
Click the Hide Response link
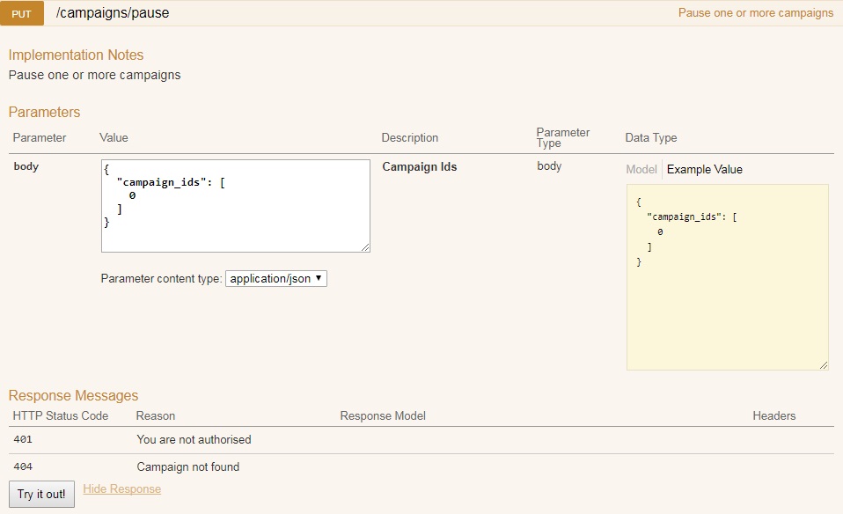[x=121, y=488]
